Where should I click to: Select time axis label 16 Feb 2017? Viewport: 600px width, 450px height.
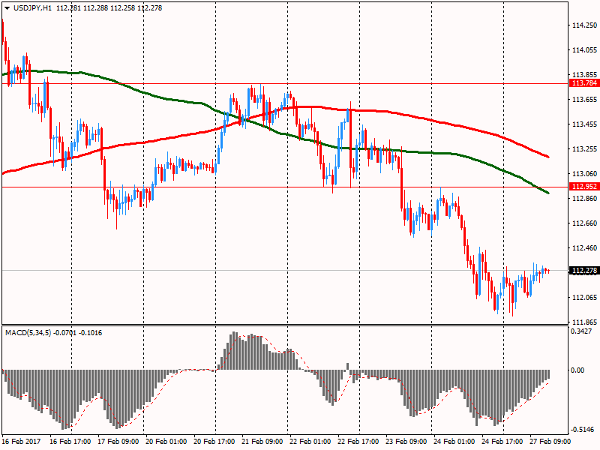coord(21,441)
